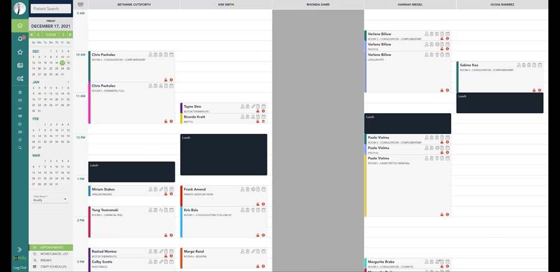This screenshot has width=560, height=272.
Task: Open the Move/Cancel List tab
Action: [54, 254]
